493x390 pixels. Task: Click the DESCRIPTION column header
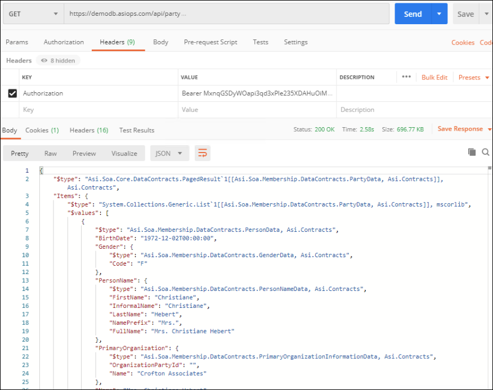tap(357, 77)
